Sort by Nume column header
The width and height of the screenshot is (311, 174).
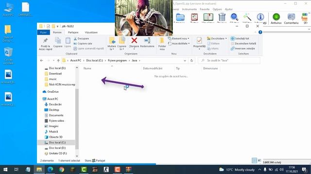pyautogui.click(x=87, y=69)
